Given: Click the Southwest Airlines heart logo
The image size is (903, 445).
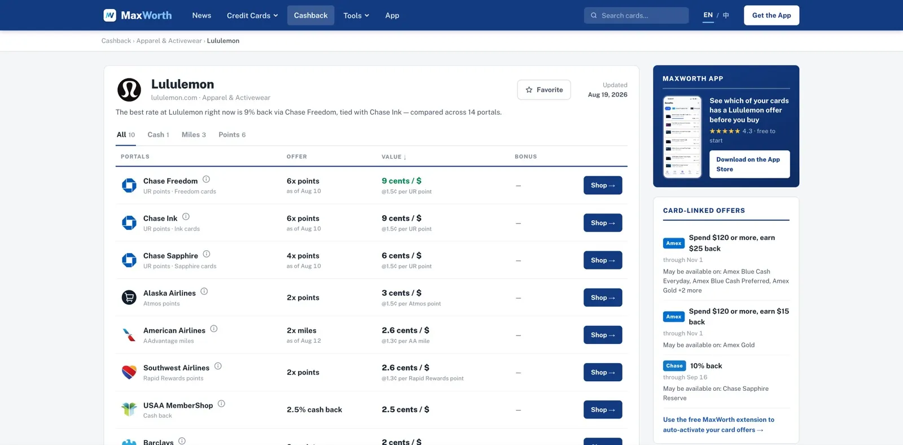Looking at the screenshot, I should tap(129, 372).
